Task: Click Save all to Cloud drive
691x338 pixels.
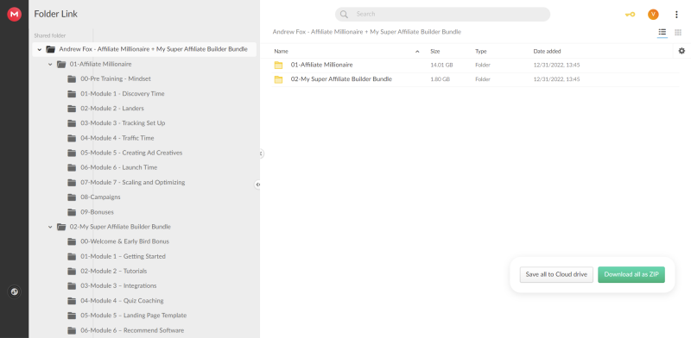Action: [x=556, y=274]
